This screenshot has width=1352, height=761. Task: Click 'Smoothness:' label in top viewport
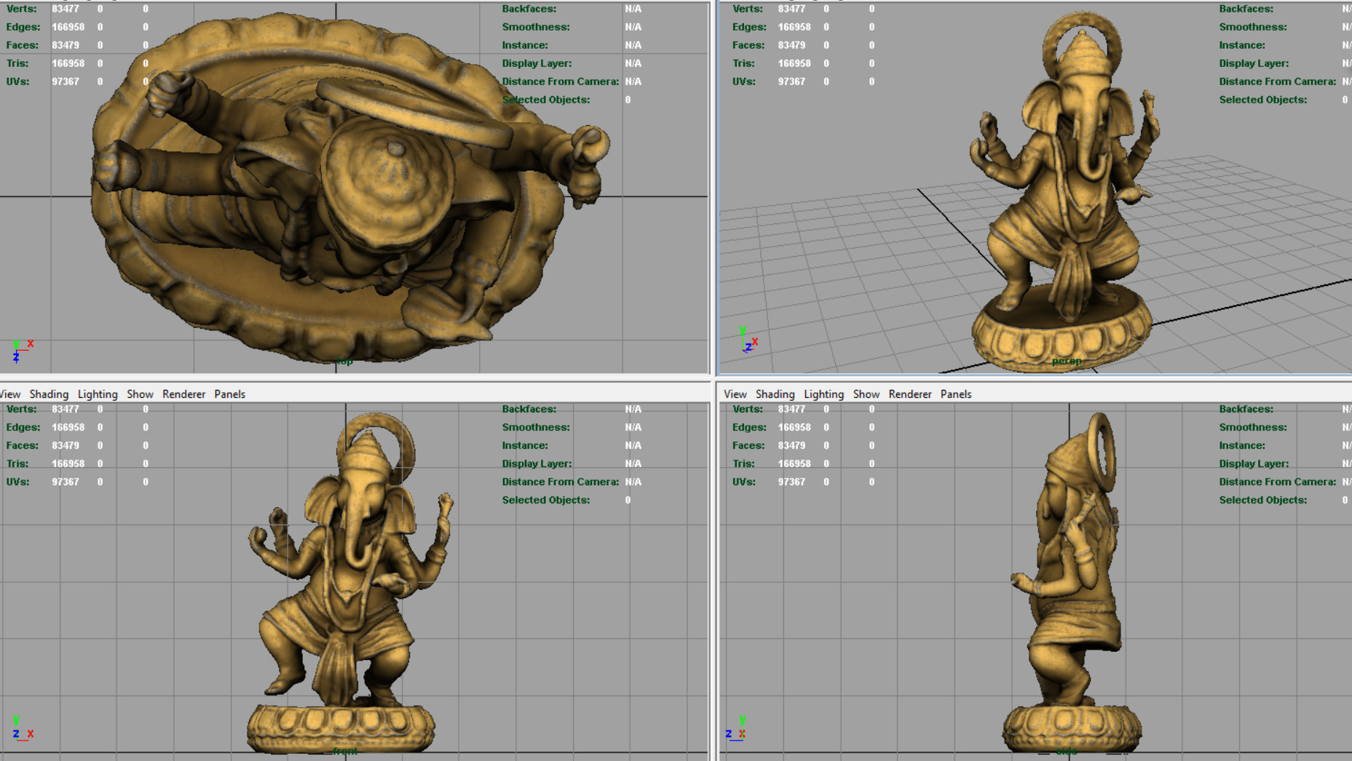tap(536, 27)
